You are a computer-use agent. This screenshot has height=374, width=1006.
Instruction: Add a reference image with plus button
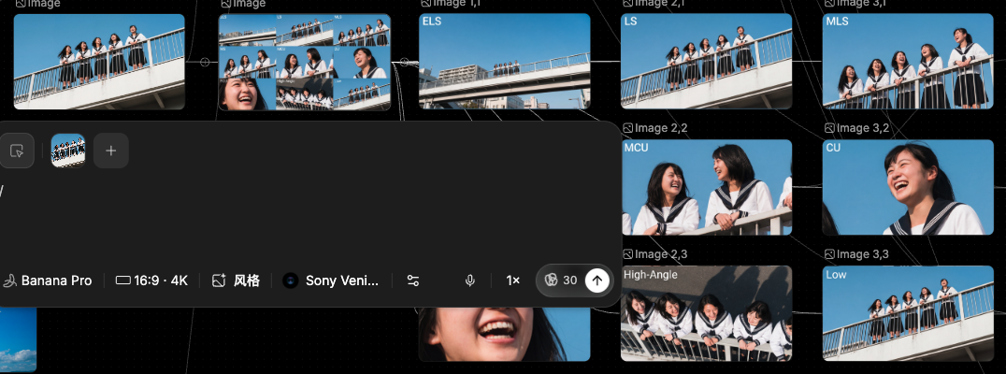pos(110,151)
